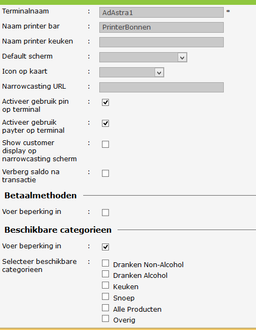Check the Overig category checkbox
256x330 pixels.
[x=105, y=318]
